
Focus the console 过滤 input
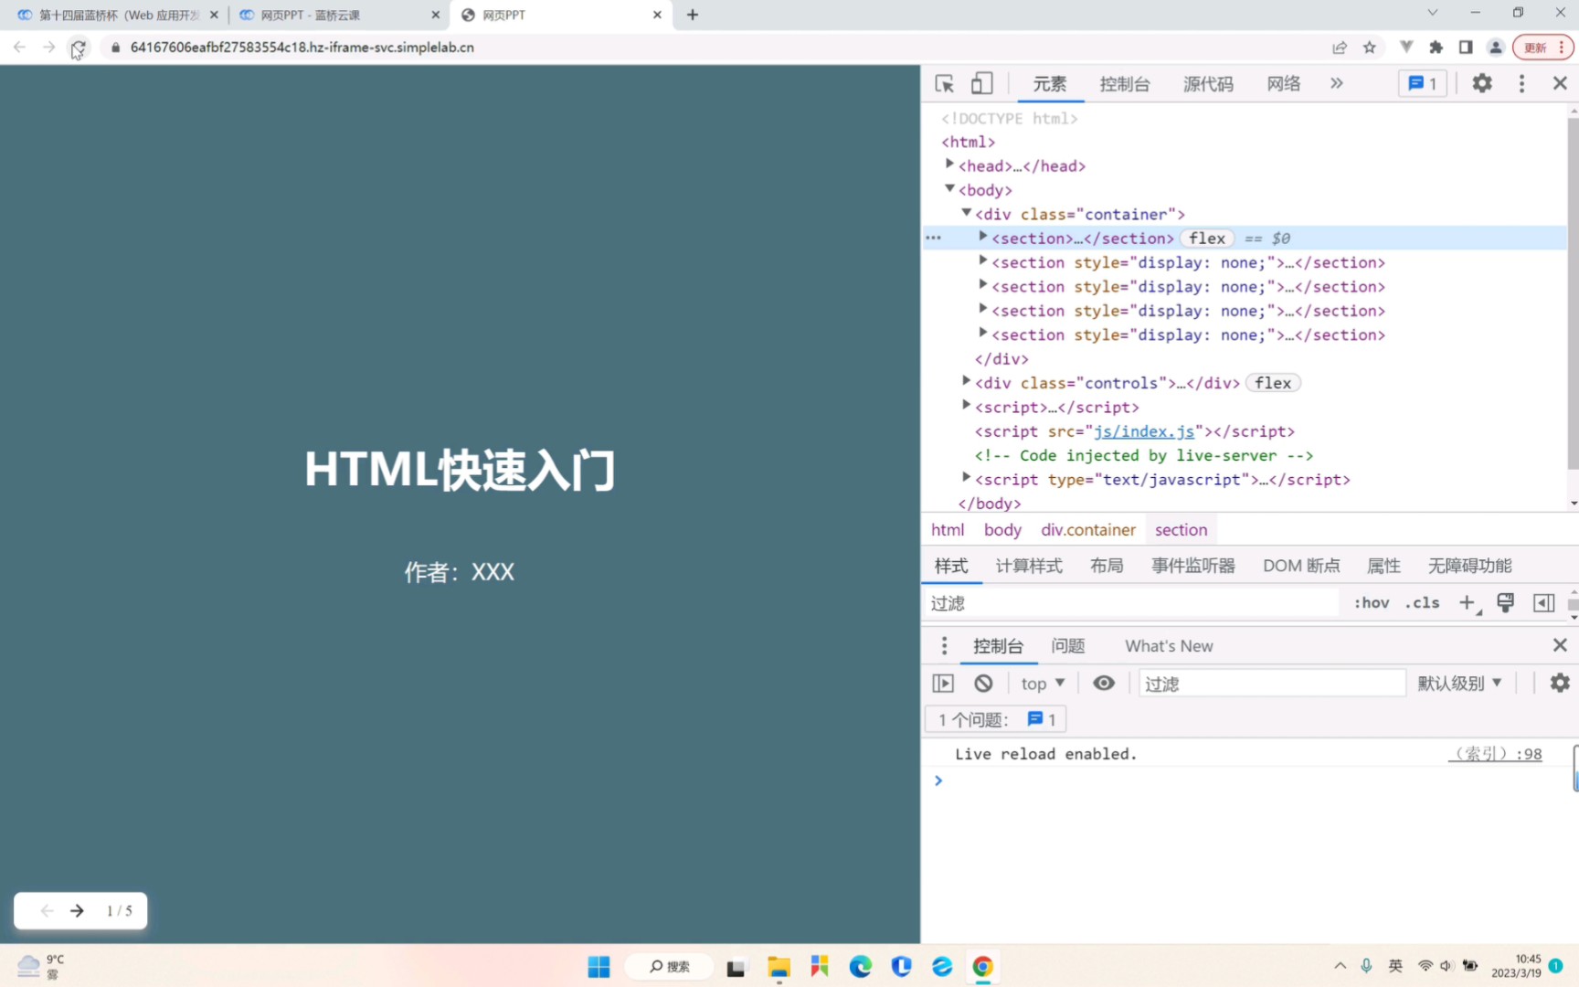1271,684
